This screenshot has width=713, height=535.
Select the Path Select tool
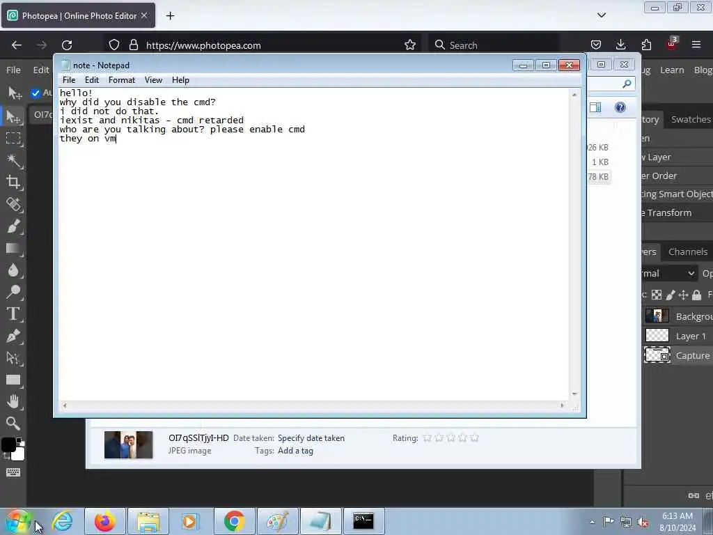pos(13,358)
